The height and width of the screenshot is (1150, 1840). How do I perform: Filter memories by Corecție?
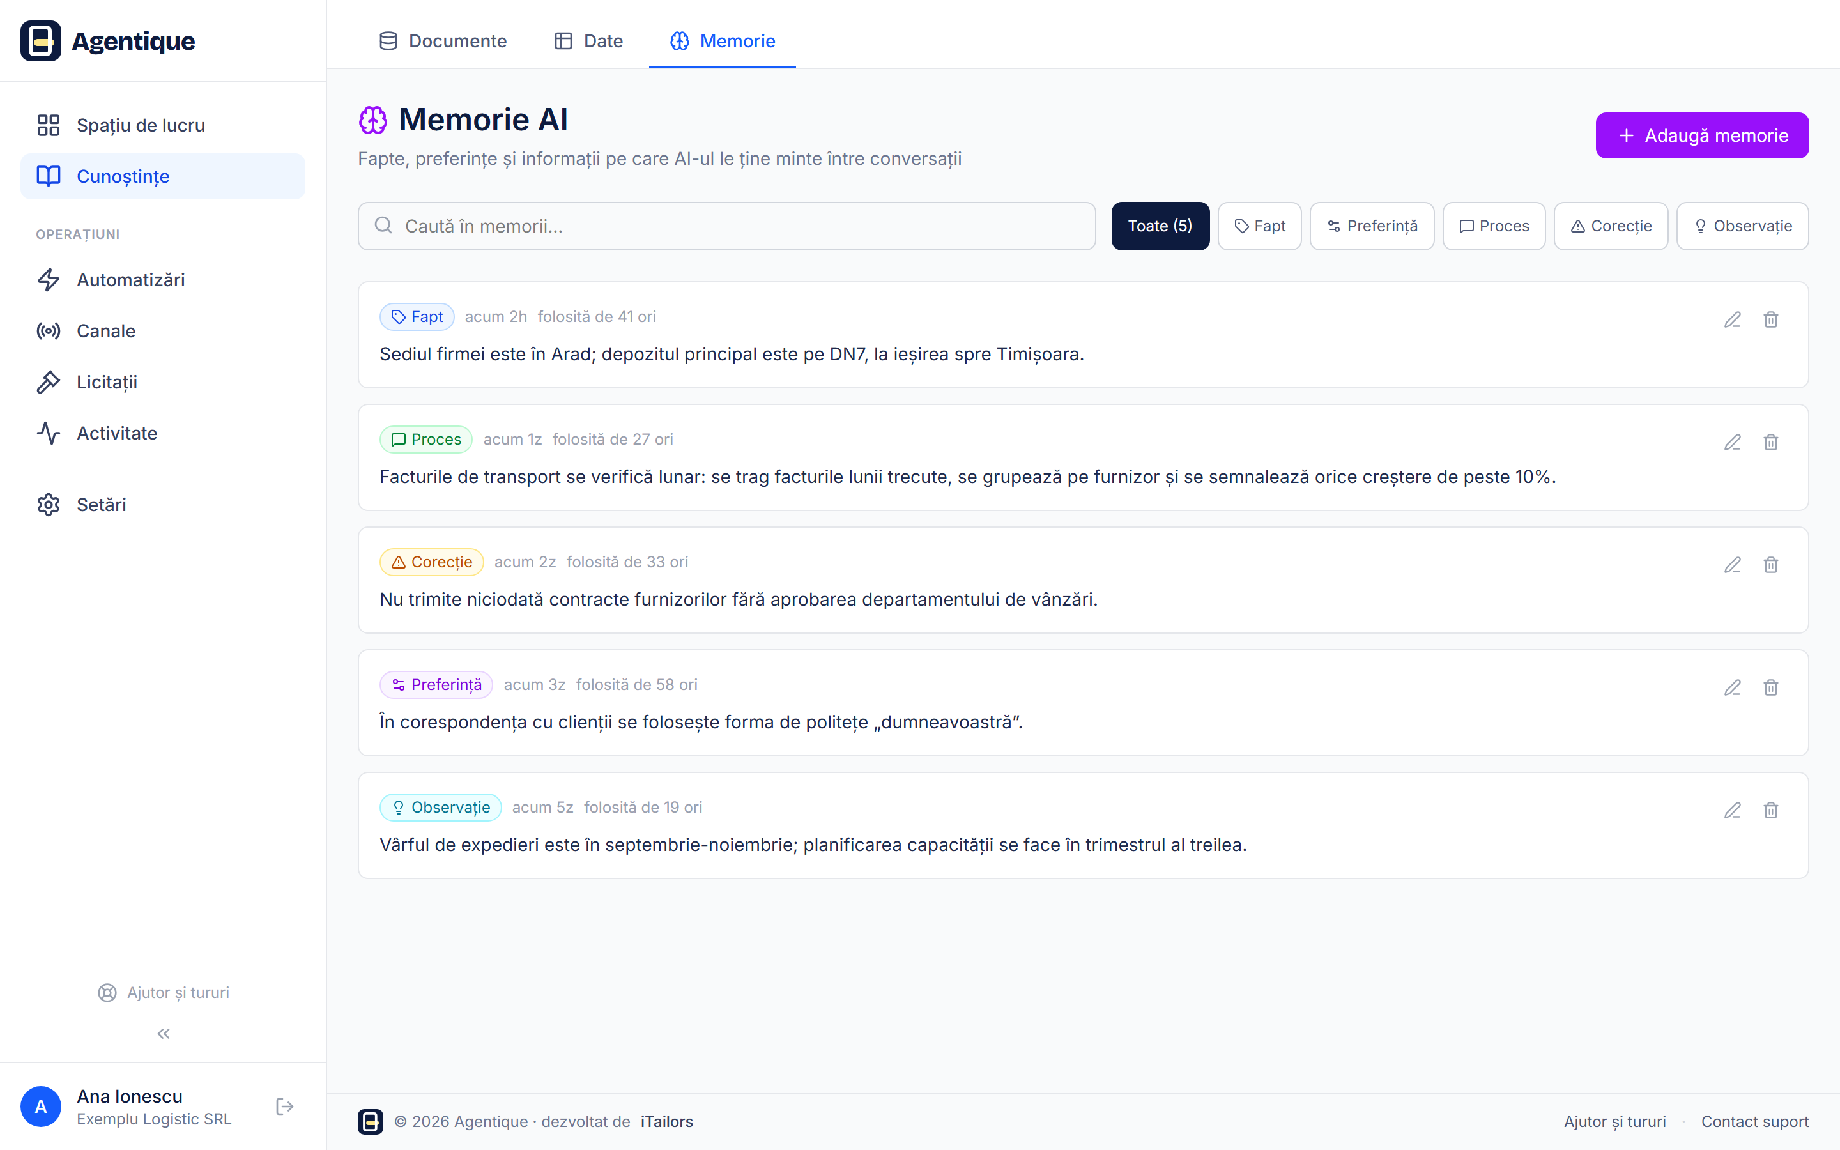(x=1611, y=226)
